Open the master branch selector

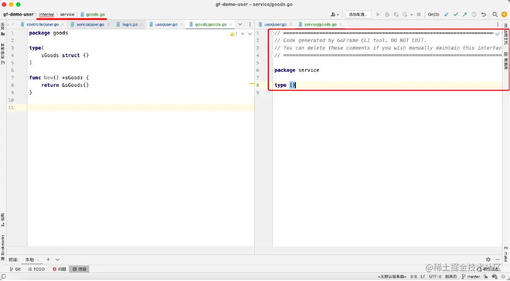[x=471, y=276]
